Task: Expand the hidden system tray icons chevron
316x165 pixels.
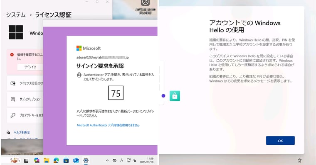Action: (x=107, y=160)
